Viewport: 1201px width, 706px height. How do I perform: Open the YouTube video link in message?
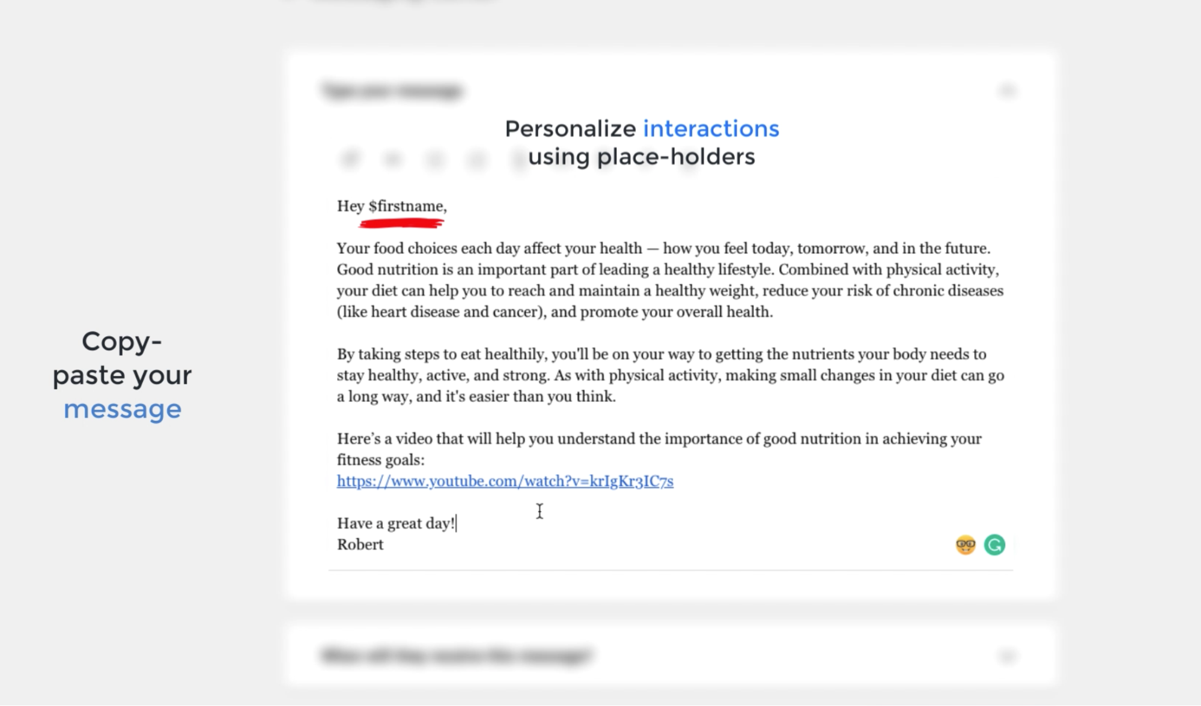505,481
